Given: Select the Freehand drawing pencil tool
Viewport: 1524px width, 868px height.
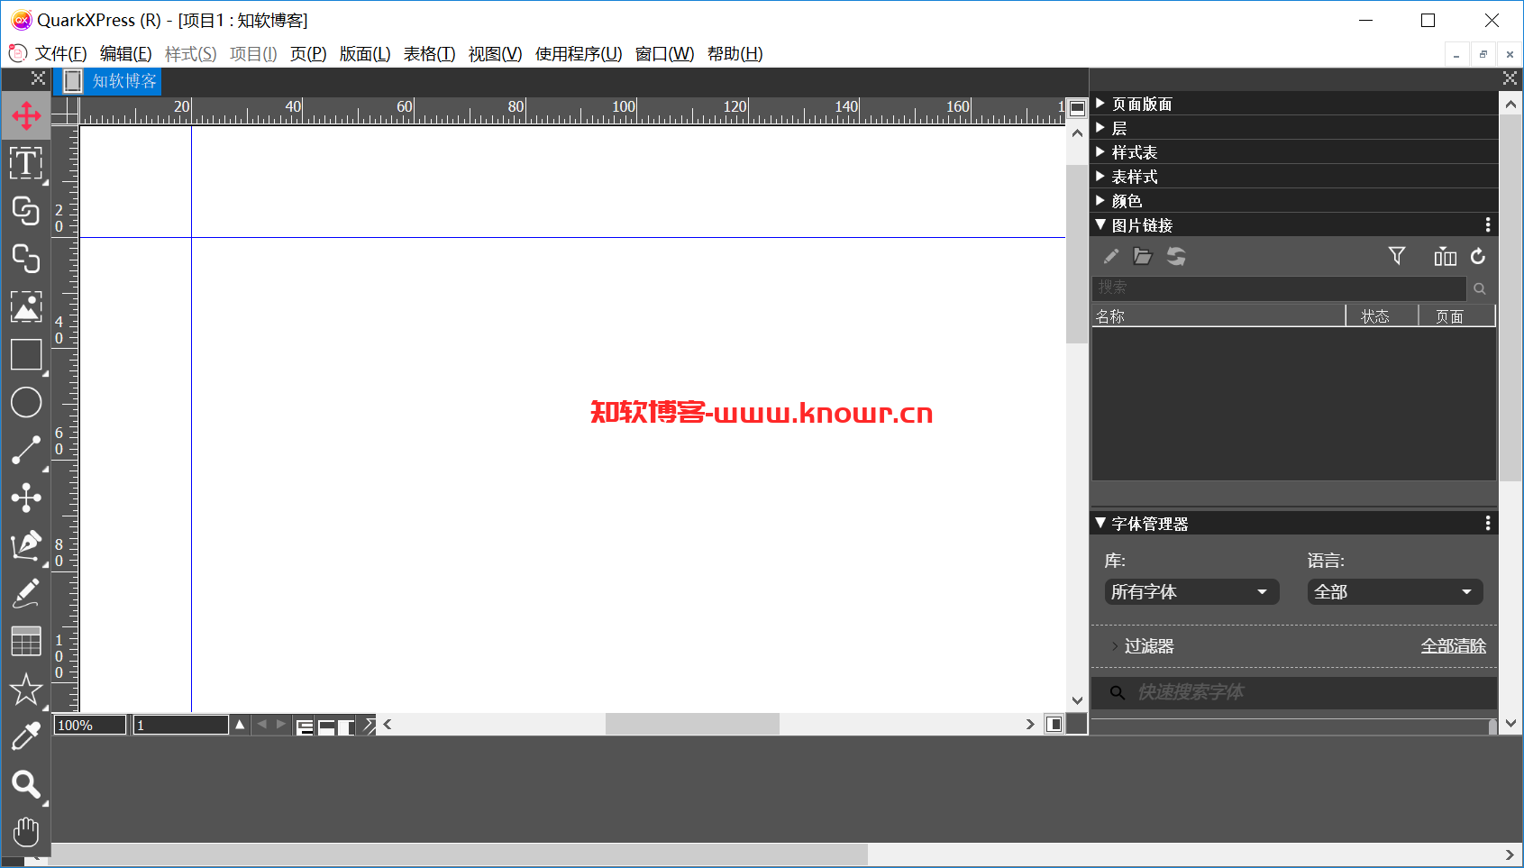Looking at the screenshot, I should click(x=26, y=593).
